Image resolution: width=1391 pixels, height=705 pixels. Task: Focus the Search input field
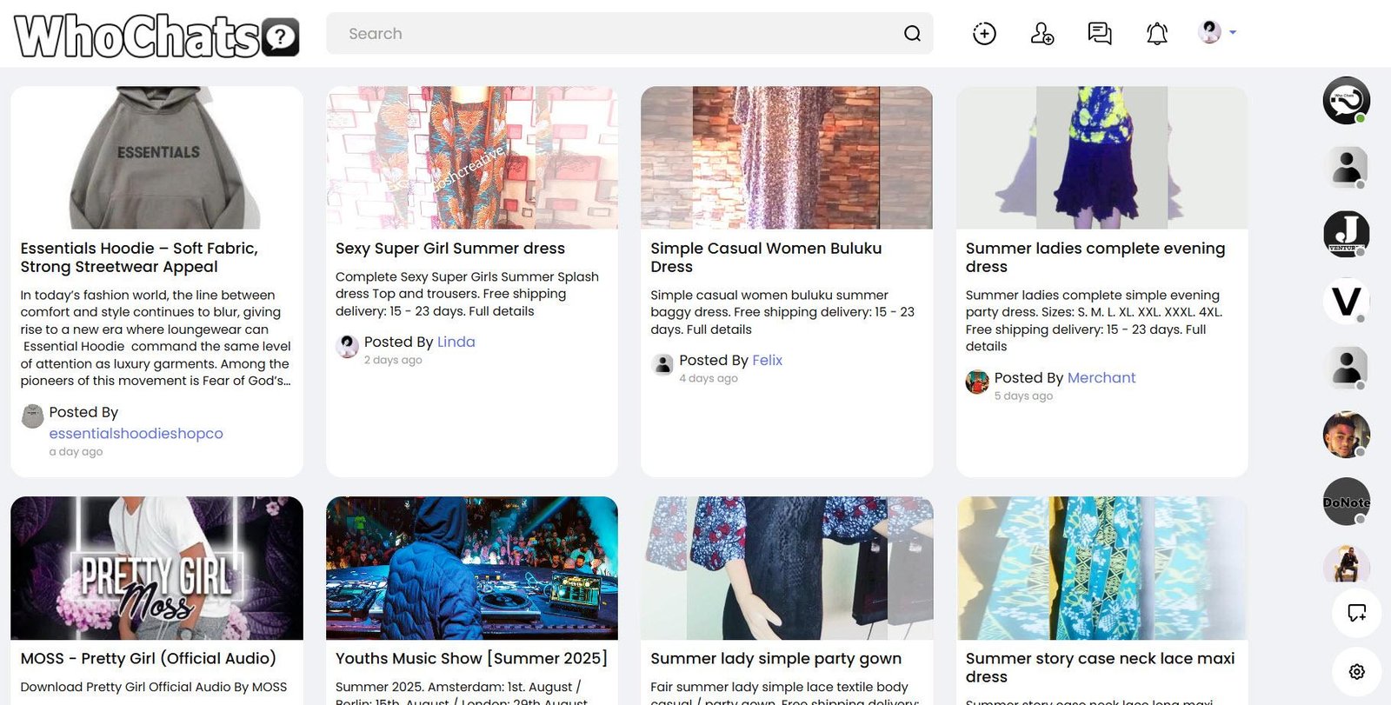pos(629,34)
